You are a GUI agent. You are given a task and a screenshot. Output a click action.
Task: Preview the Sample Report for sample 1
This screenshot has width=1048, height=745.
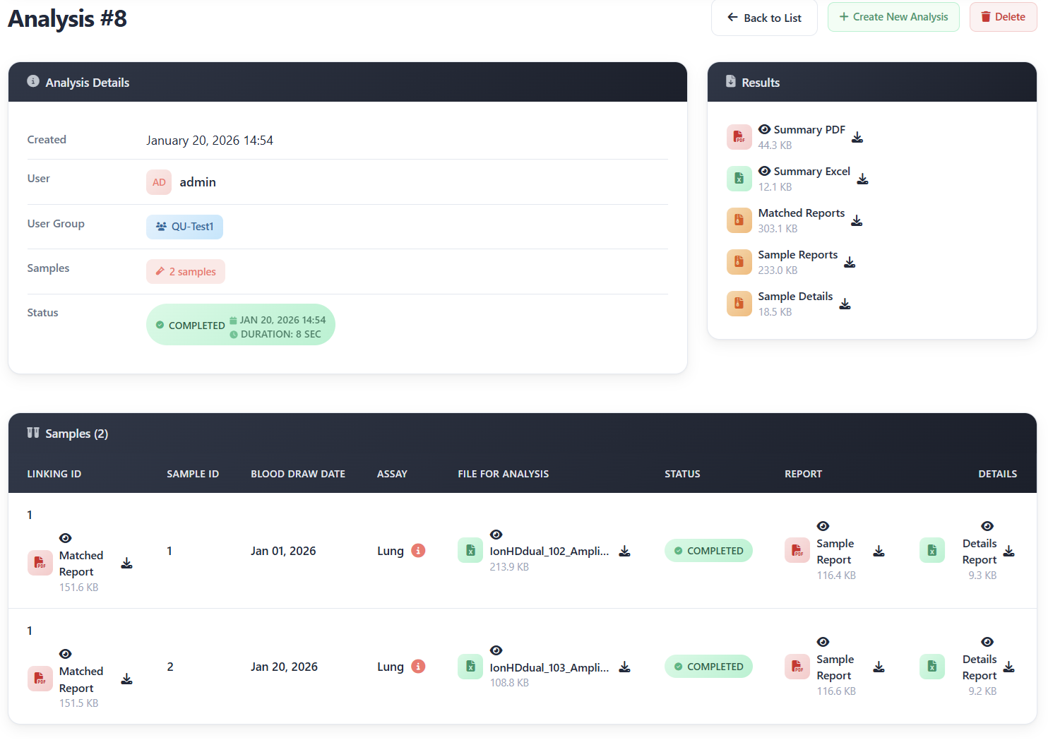point(823,526)
